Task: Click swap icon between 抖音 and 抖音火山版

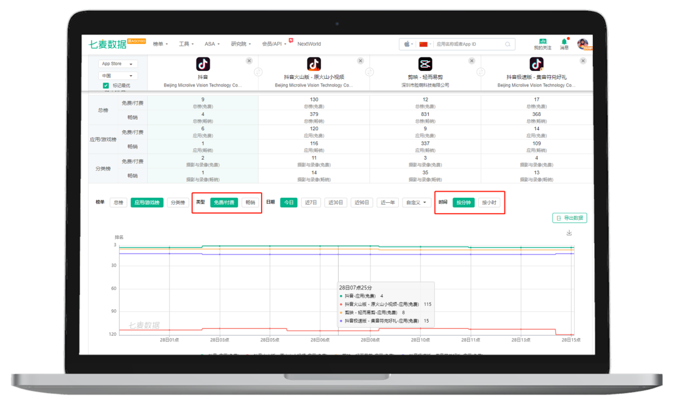Action: tap(259, 72)
